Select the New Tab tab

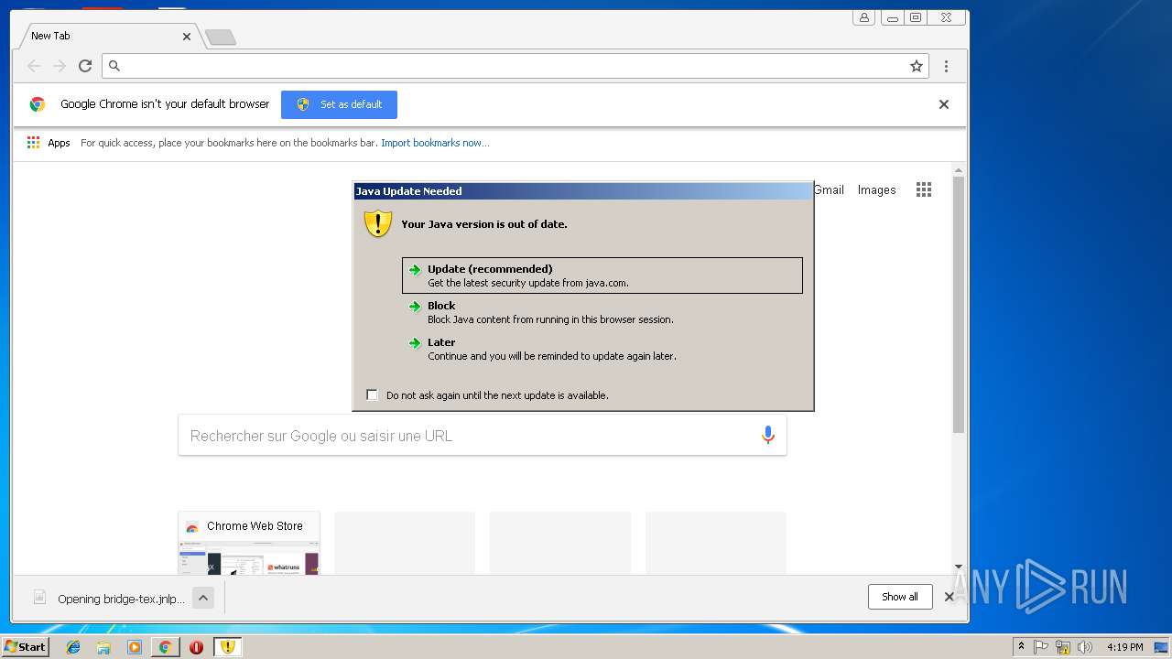coord(107,36)
